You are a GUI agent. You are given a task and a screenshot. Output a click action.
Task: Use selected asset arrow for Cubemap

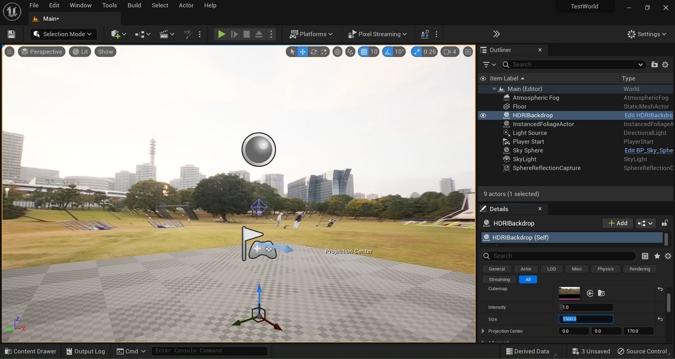point(590,293)
